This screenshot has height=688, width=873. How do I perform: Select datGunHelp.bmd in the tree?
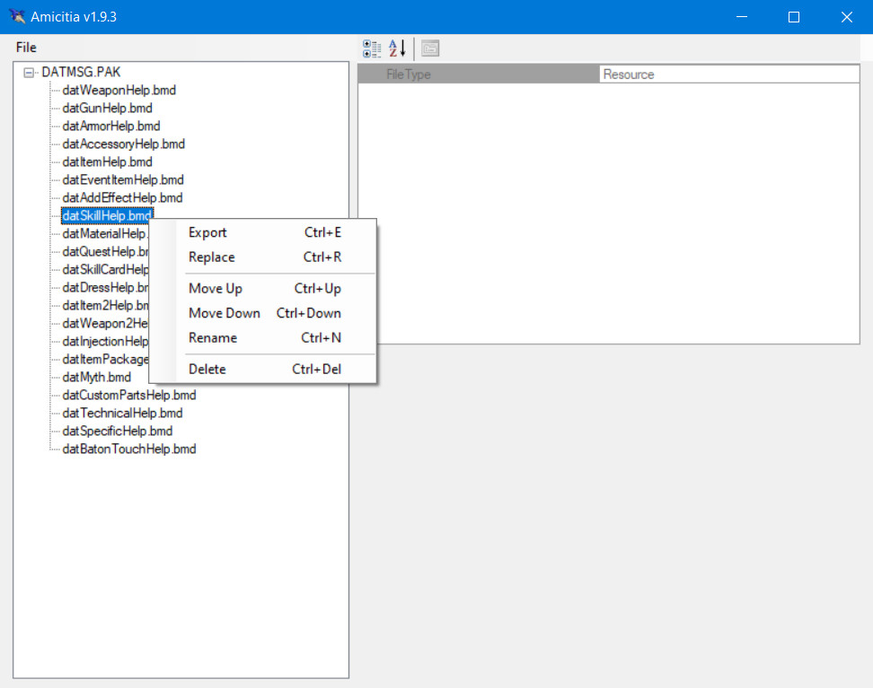[107, 109]
